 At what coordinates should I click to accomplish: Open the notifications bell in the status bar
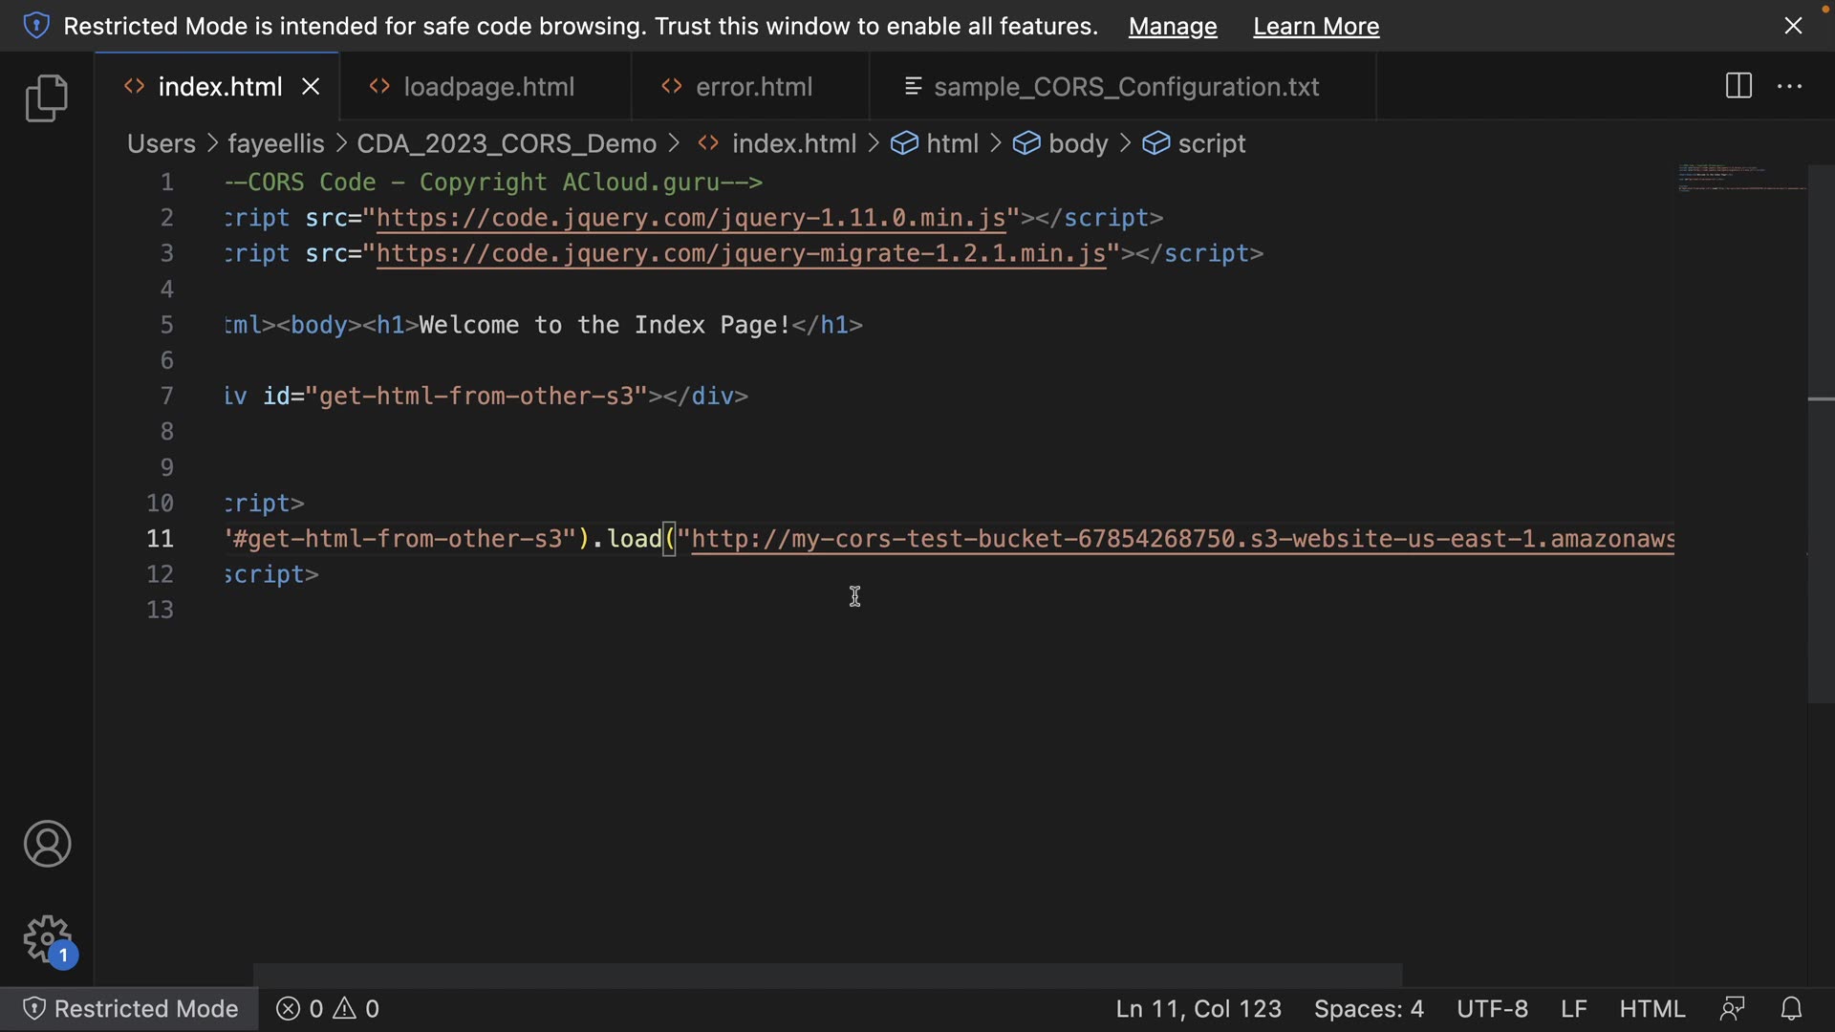pyautogui.click(x=1791, y=1009)
